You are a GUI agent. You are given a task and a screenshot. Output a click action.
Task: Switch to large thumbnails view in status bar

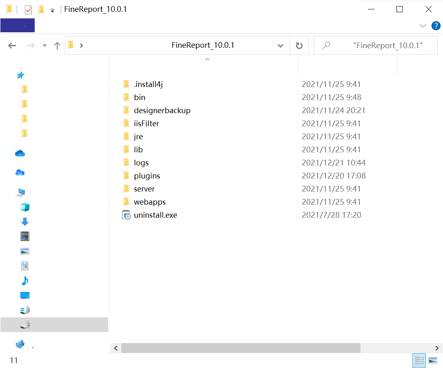tap(432, 360)
